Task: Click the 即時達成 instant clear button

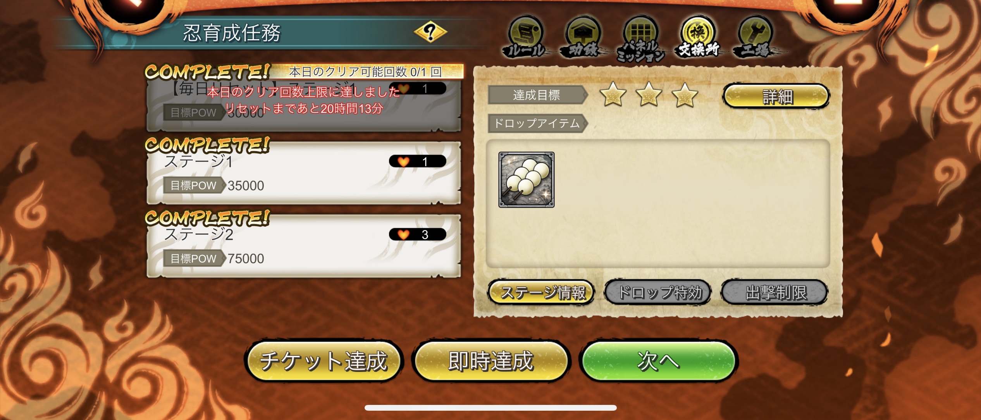Action: tap(491, 361)
